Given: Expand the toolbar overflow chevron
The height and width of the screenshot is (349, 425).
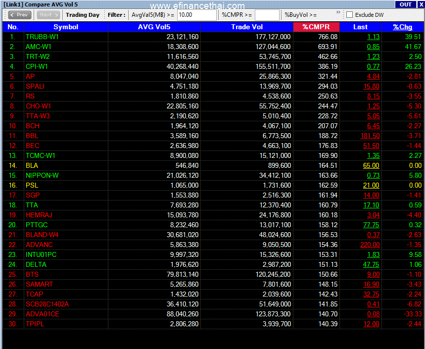Looking at the screenshot, I should pyautogui.click(x=338, y=12).
